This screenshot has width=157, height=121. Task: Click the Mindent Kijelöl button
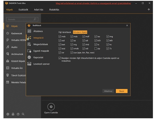(80, 32)
